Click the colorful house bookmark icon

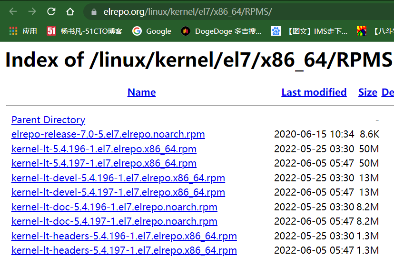[x=361, y=31]
